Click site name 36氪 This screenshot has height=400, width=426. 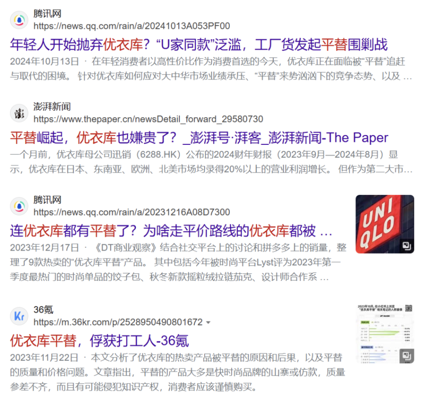coord(43,309)
